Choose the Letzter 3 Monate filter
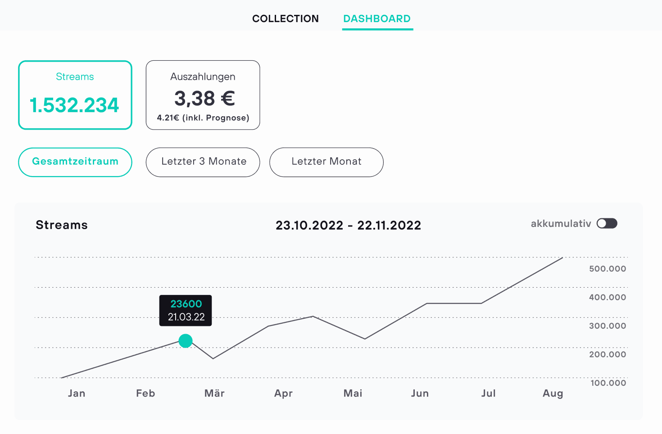The image size is (662, 434). (203, 162)
